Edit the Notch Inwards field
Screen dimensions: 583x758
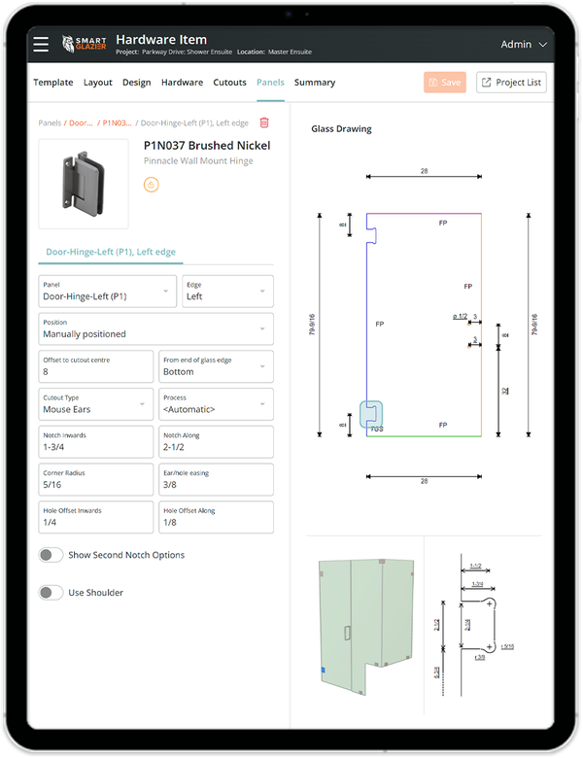pyautogui.click(x=96, y=442)
